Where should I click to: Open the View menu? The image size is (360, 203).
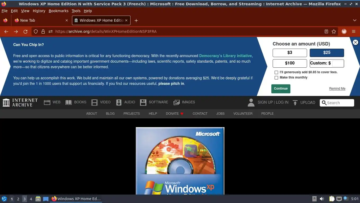coord(25,11)
